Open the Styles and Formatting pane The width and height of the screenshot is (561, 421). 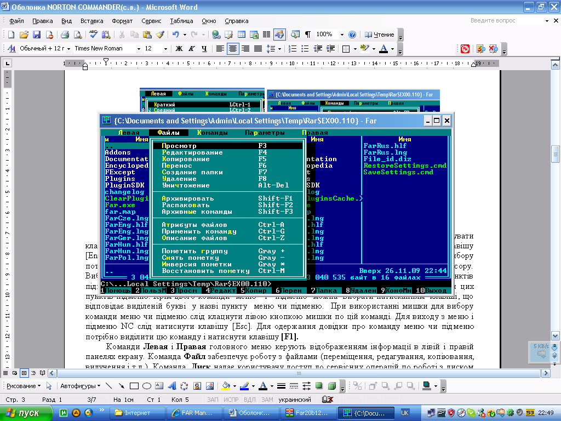(12, 48)
